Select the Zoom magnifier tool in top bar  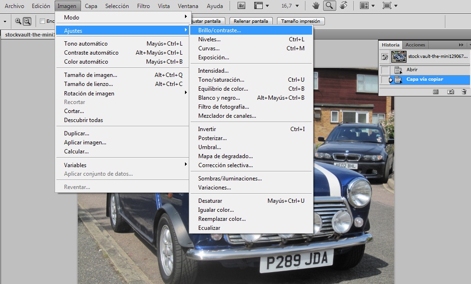pyautogui.click(x=329, y=6)
